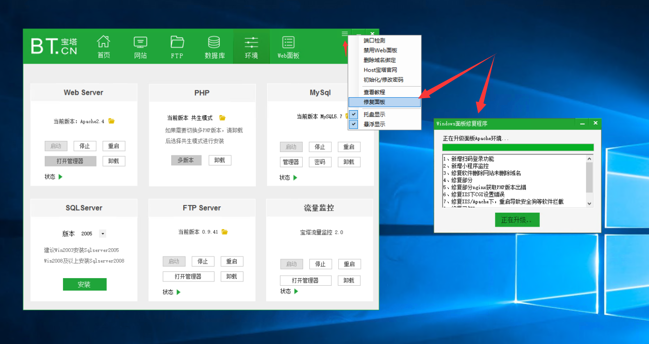
Task: Open the MySql 管理器 button
Action: [291, 162]
